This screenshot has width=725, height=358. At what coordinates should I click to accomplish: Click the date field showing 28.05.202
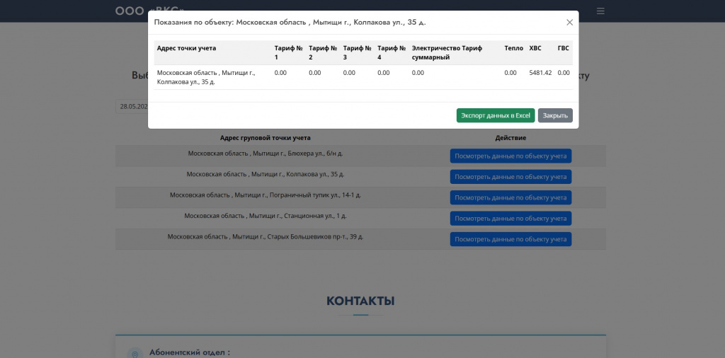coord(132,107)
